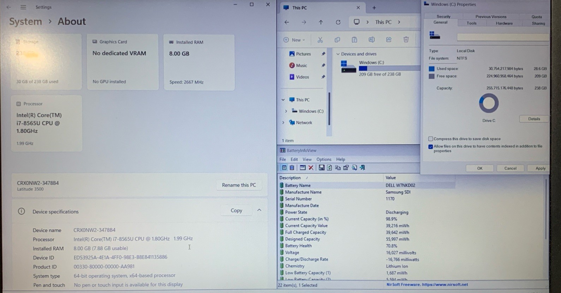
Task: Switch to Previous Versions tab in Properties
Action: point(491,17)
